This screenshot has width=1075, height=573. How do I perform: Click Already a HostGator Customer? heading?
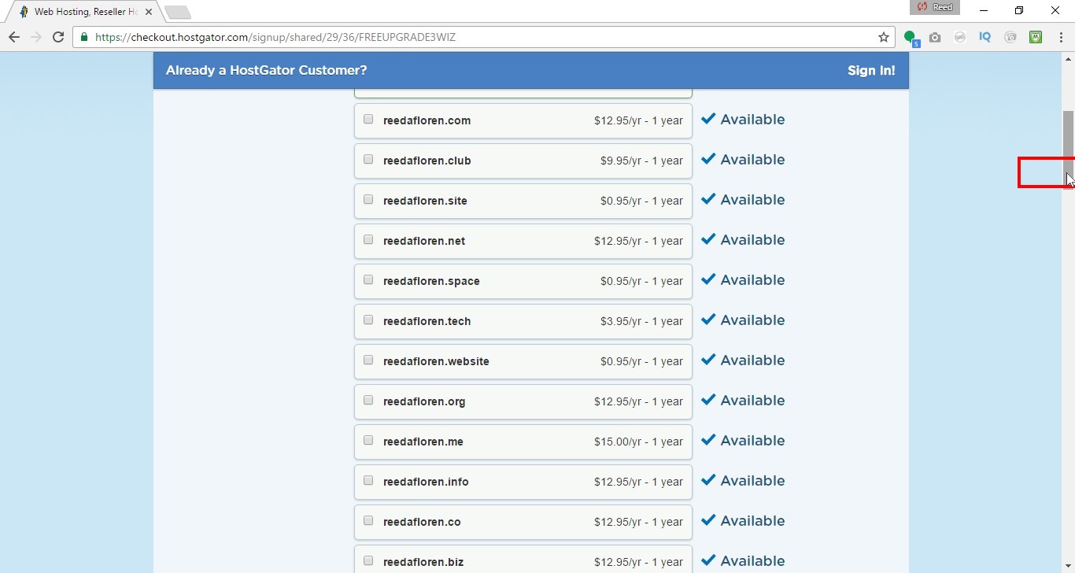coord(266,71)
